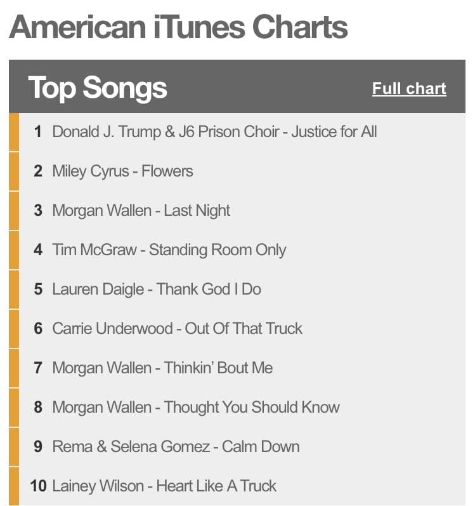Click orange bar beside Miley Cyrus entry
This screenshot has width=475, height=506.
point(14,171)
